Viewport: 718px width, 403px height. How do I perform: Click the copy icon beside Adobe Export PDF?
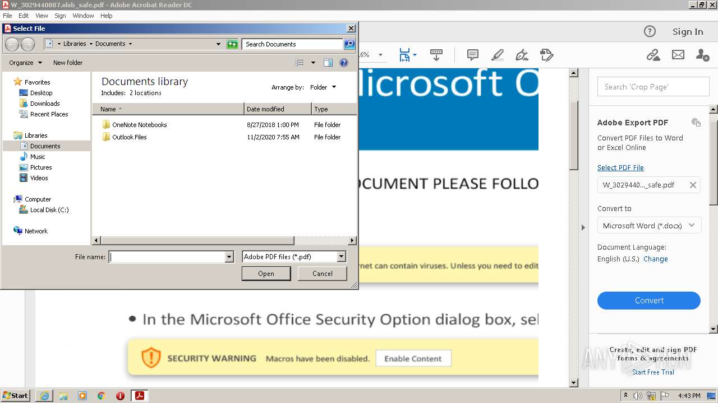click(696, 123)
